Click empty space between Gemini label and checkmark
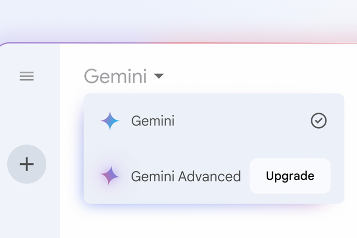This screenshot has height=238, width=357. [x=240, y=121]
